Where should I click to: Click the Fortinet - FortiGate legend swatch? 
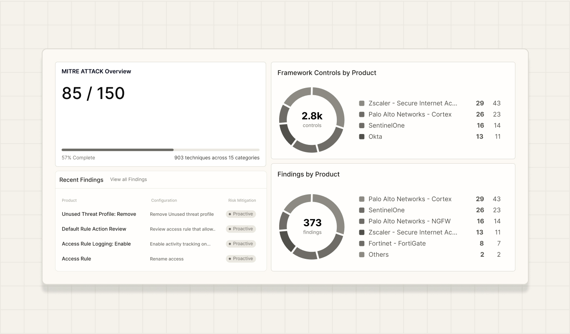(x=362, y=243)
